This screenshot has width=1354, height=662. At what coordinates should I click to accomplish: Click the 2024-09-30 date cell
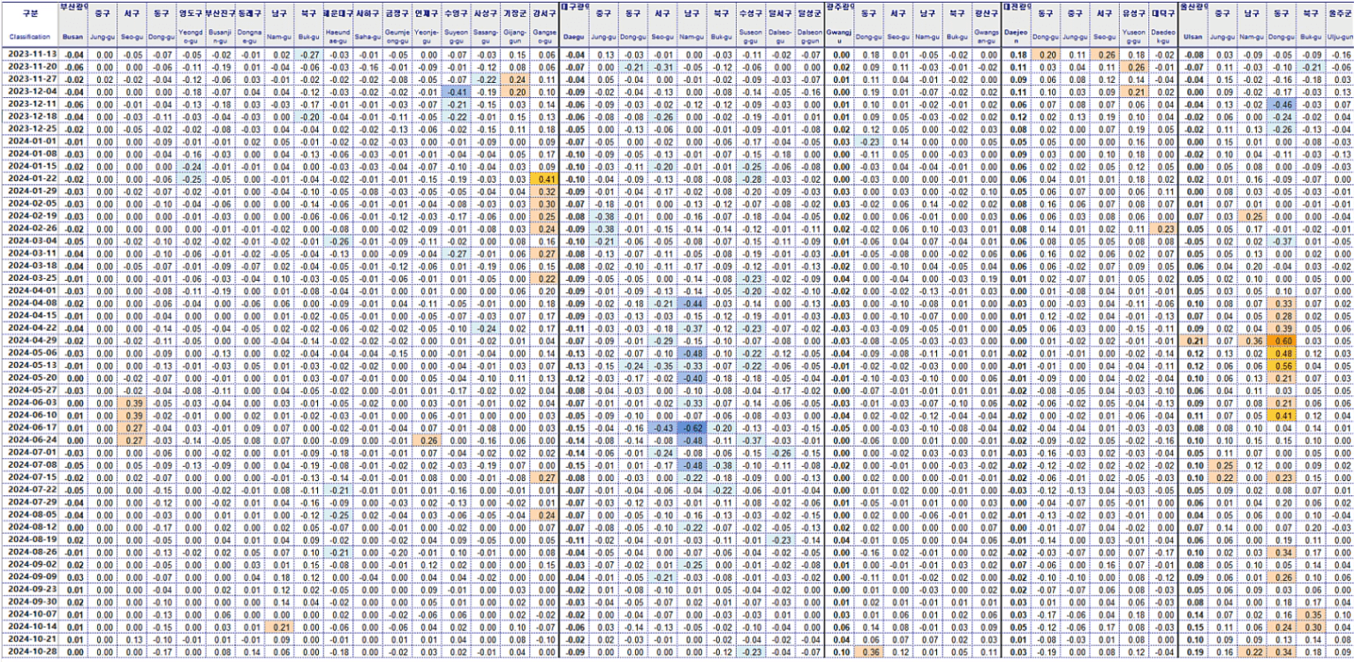click(29, 600)
